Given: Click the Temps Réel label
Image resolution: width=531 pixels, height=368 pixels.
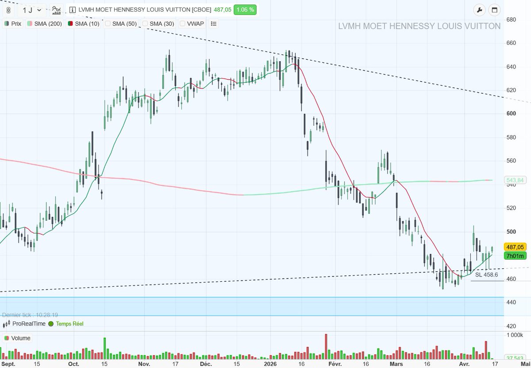Looking at the screenshot, I should tap(69, 324).
